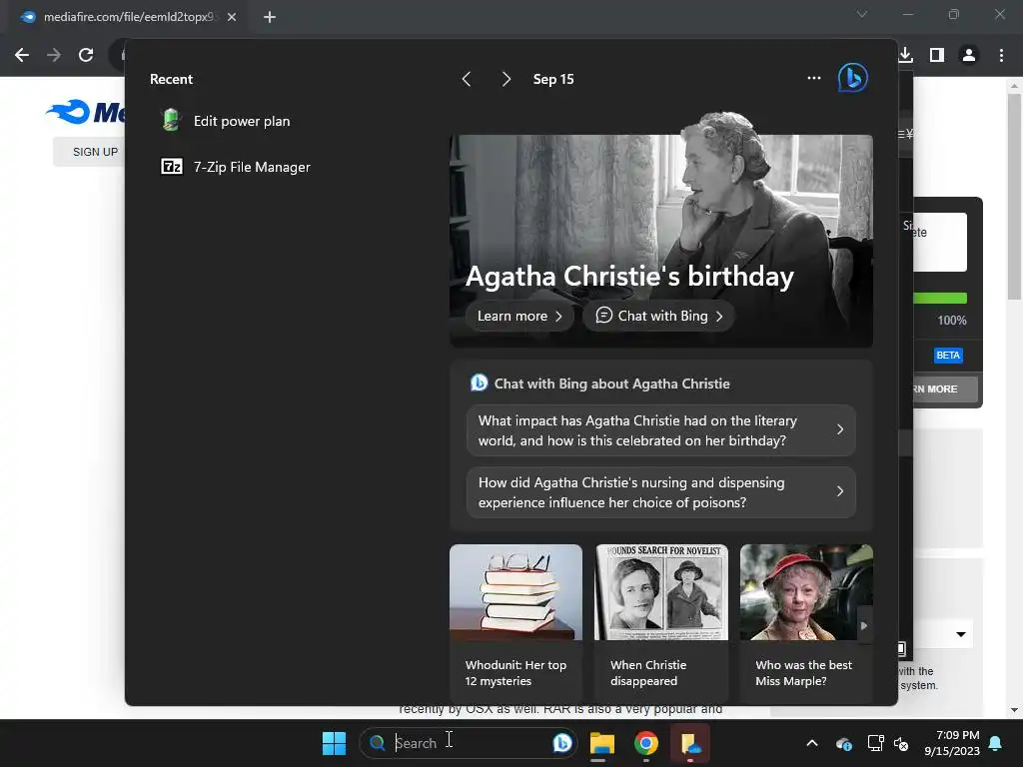The image size is (1023, 767).
Task: Toggle Chrome side panel
Action: [x=937, y=55]
